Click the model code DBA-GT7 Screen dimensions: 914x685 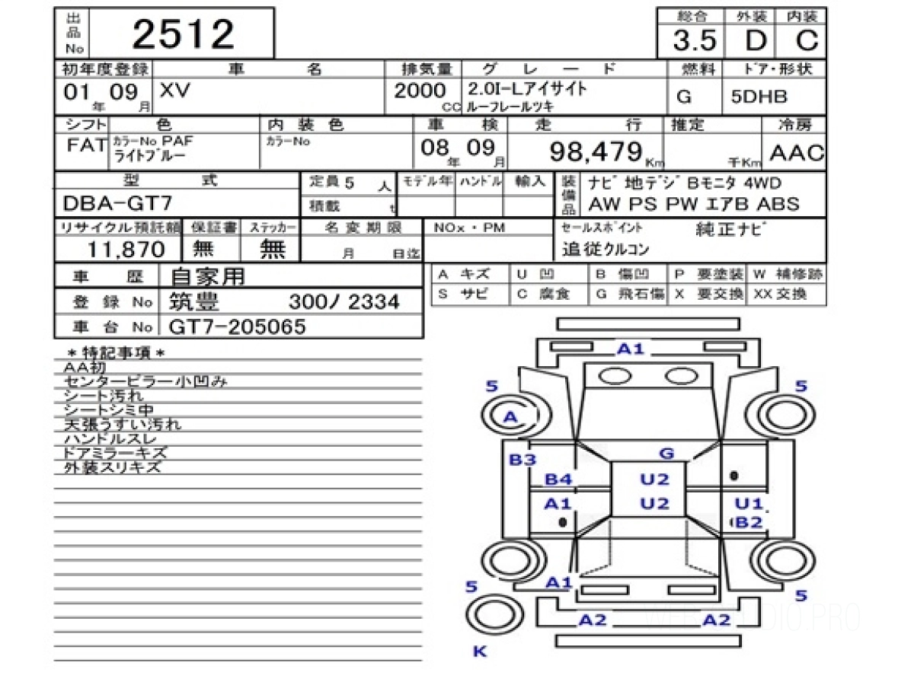118,204
